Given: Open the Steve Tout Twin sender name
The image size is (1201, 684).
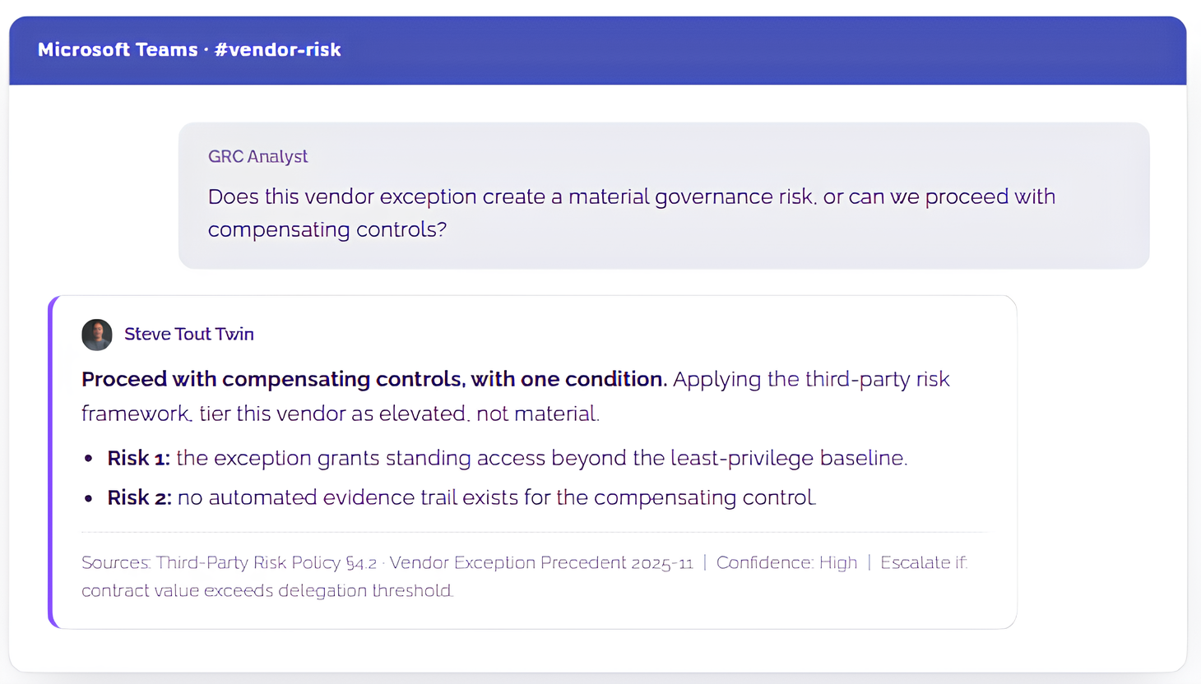Looking at the screenshot, I should (x=189, y=334).
